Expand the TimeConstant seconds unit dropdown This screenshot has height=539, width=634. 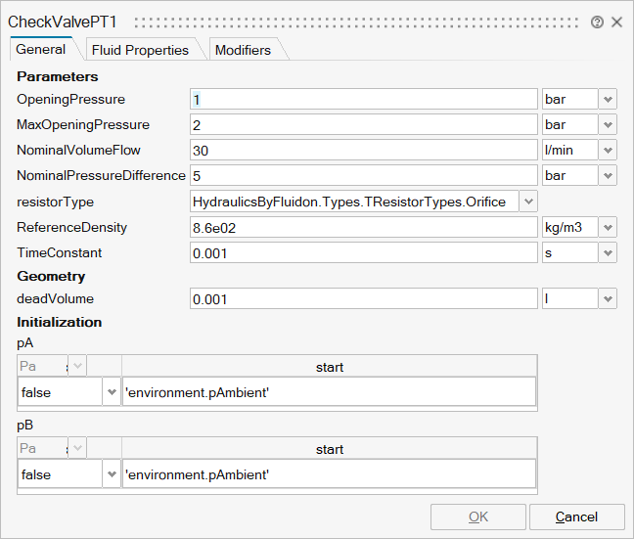[608, 252]
